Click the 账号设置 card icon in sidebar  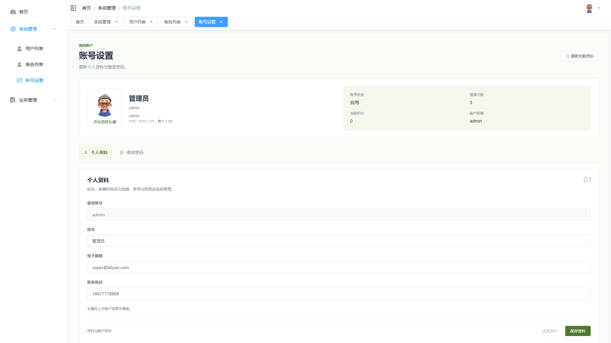(x=19, y=80)
